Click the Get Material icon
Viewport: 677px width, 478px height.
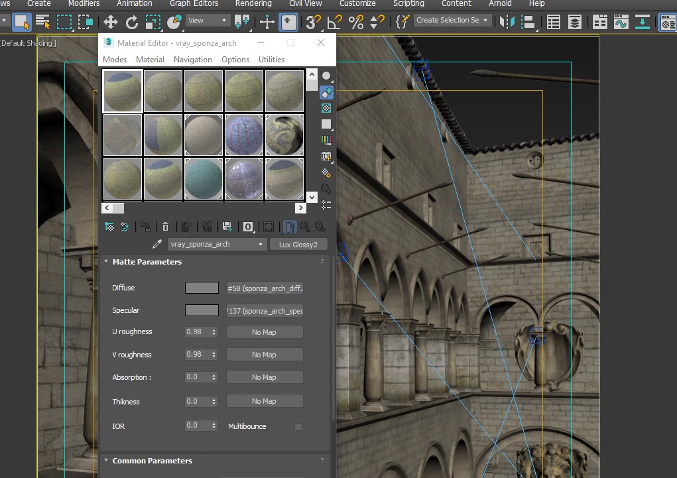pos(109,227)
